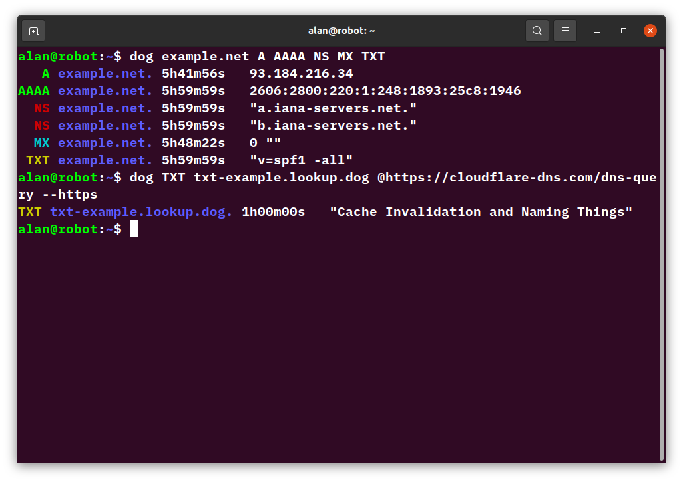Select the AAAA record IPv6 address
683x482 pixels.
[x=384, y=90]
